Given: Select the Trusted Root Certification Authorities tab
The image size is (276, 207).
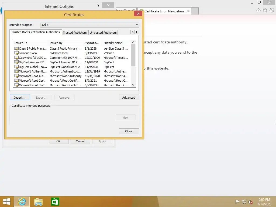Looking at the screenshot, I should [x=36, y=32].
